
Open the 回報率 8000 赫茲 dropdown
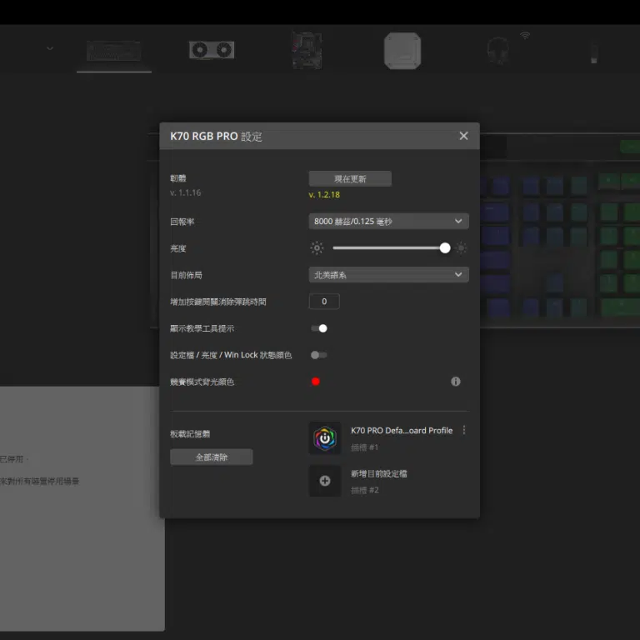388,222
